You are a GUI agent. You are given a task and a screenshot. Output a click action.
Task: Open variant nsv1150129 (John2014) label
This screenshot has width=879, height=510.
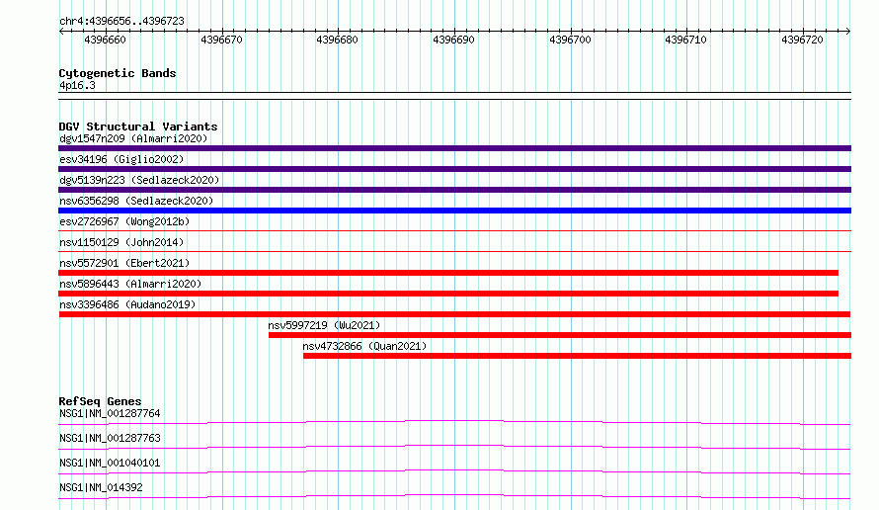point(121,242)
